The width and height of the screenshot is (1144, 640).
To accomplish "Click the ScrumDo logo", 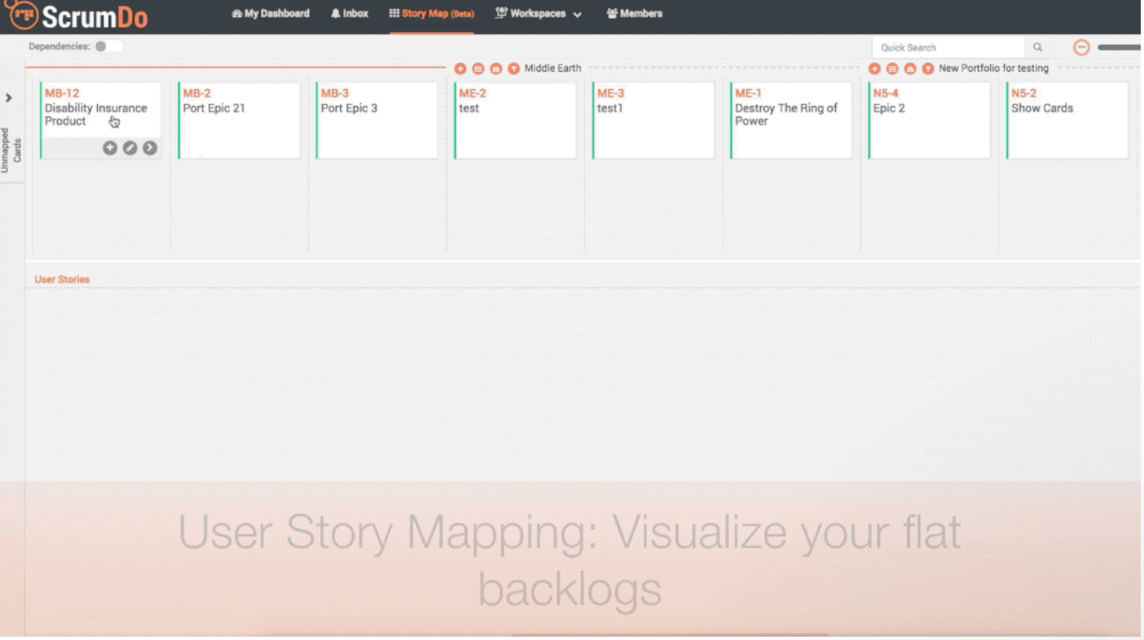I will tap(78, 16).
